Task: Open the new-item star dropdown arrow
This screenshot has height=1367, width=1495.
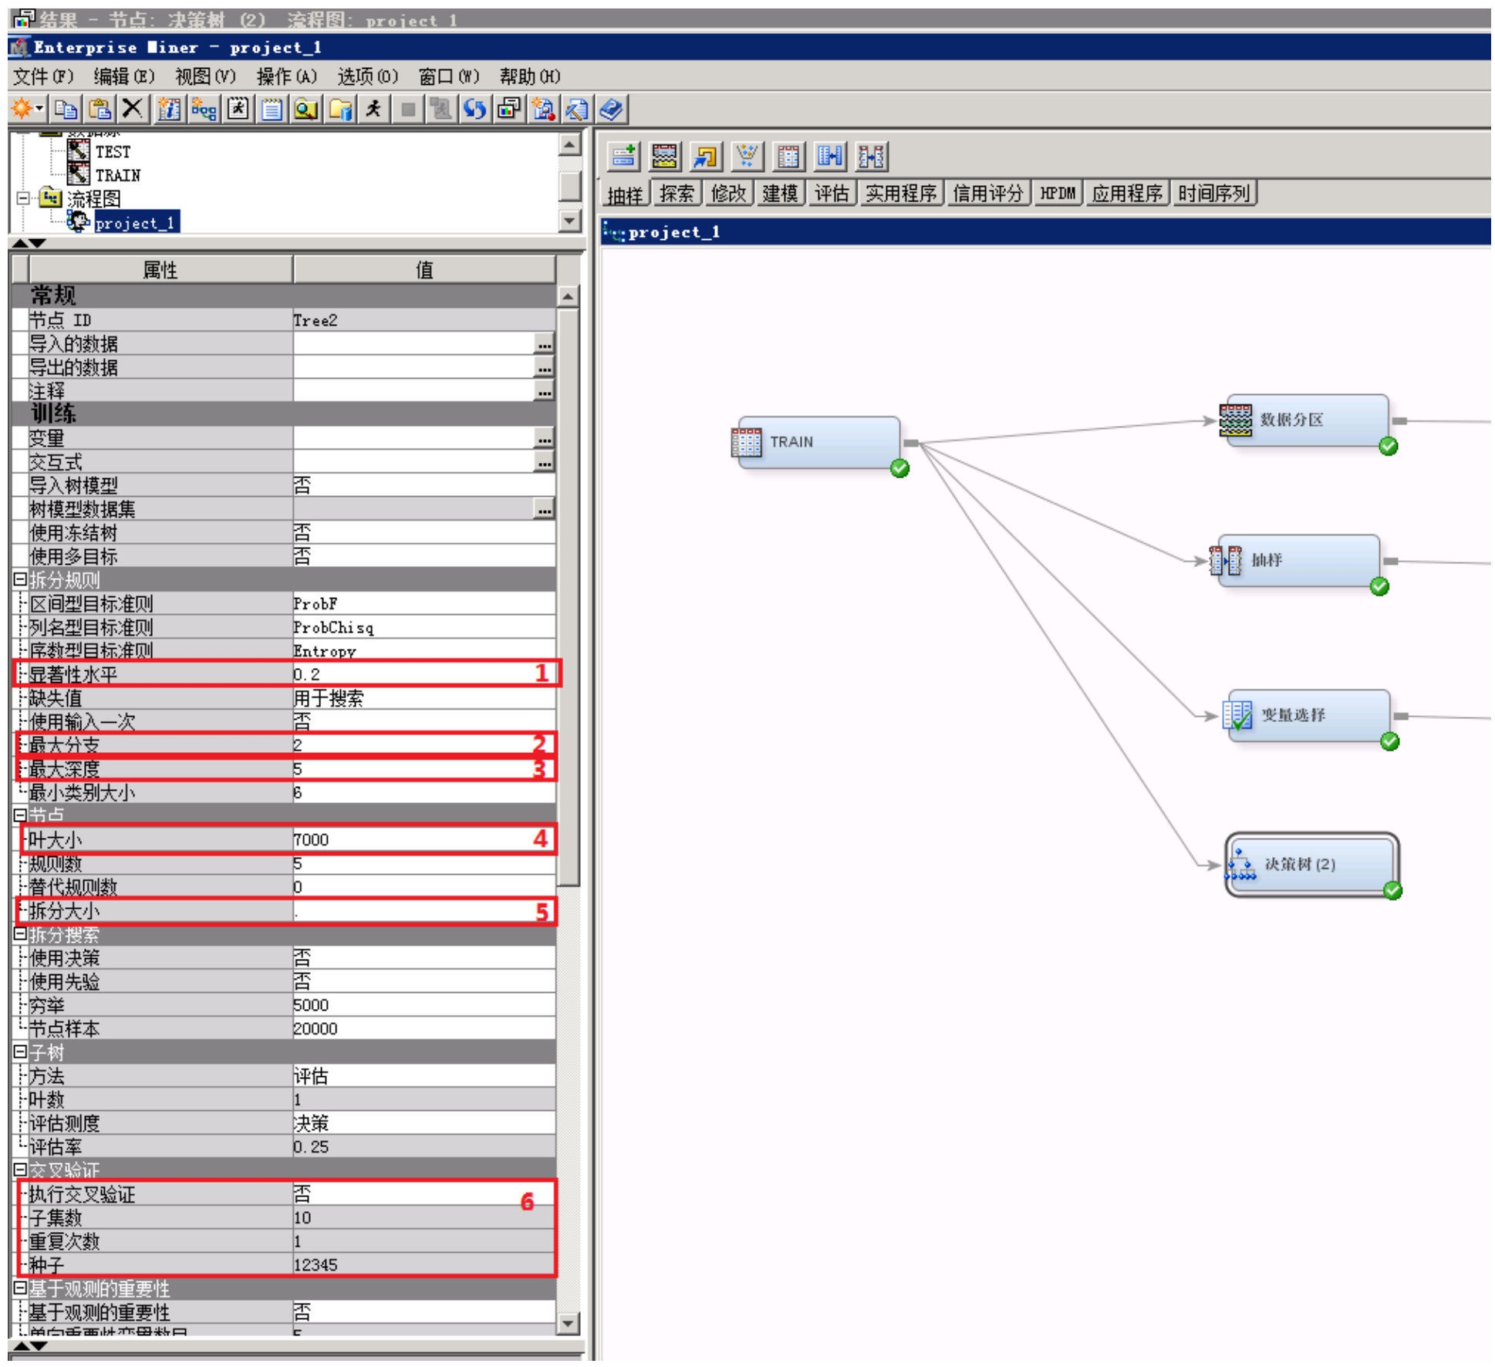Action: click(x=39, y=110)
